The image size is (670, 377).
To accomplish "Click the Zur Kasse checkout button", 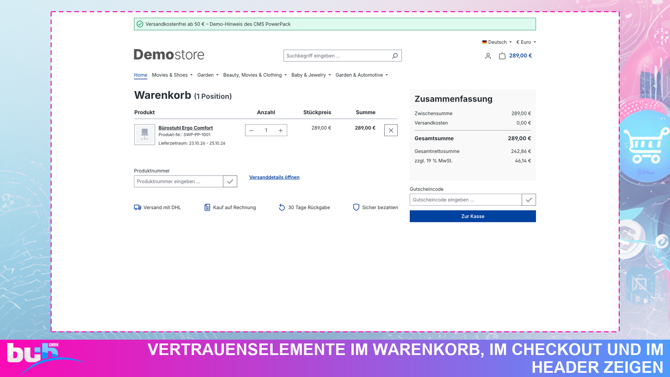I will [473, 216].
